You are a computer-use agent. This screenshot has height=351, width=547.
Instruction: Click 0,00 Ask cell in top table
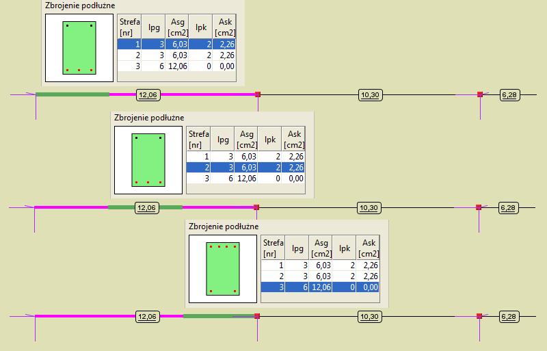224,66
